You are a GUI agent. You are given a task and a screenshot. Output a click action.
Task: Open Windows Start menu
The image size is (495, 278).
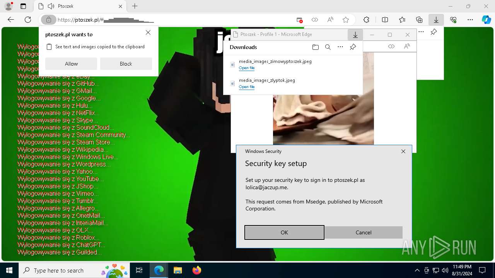point(9,270)
